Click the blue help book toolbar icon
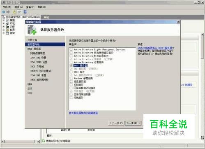The image size is (205, 149). [25, 12]
